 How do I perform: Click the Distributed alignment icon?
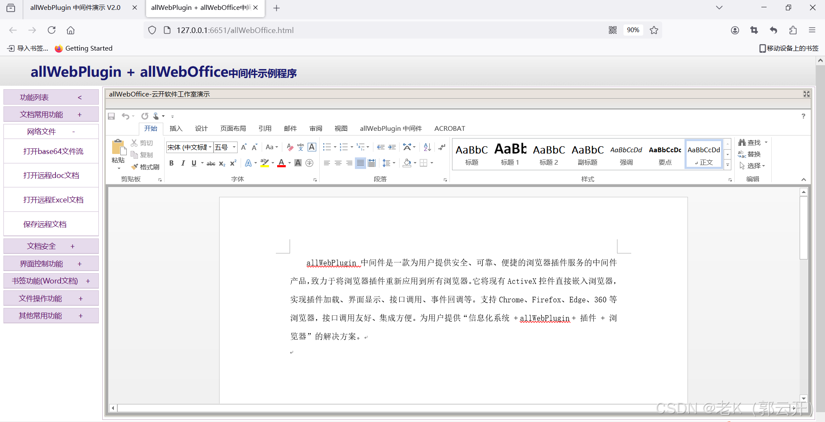pos(372,163)
